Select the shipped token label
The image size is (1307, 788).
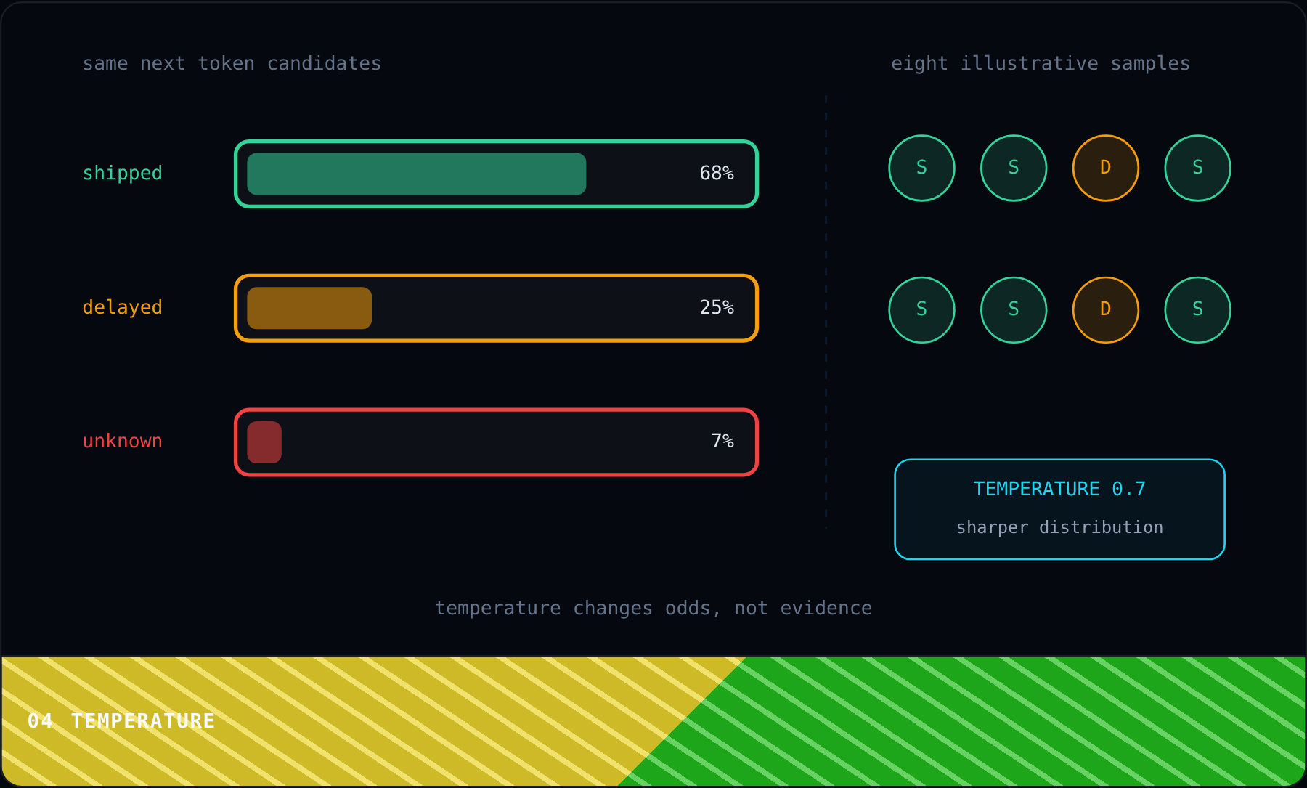tap(122, 174)
